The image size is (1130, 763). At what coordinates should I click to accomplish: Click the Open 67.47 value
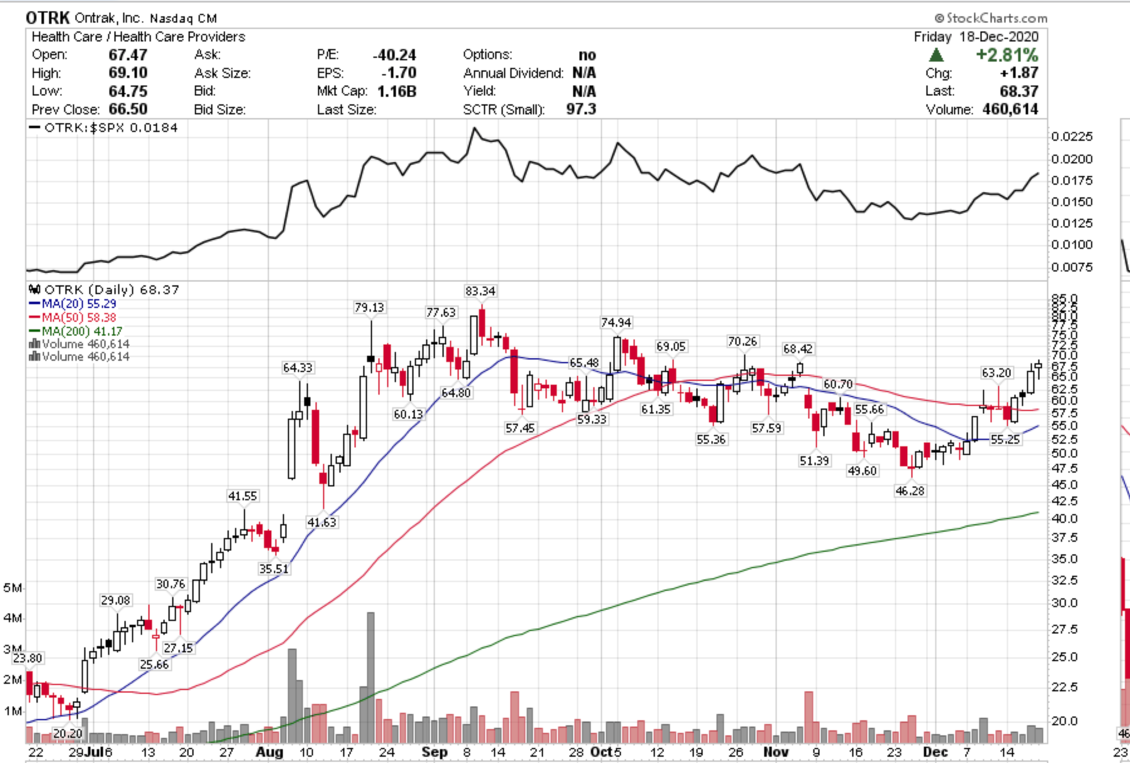coord(128,55)
